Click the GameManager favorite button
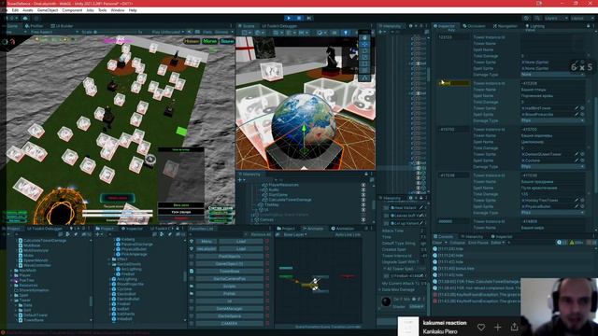This screenshot has width=598, height=336. click(229, 309)
